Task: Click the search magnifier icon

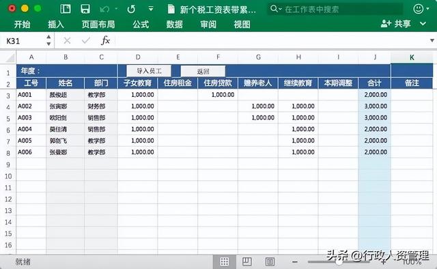Action: coord(274,9)
